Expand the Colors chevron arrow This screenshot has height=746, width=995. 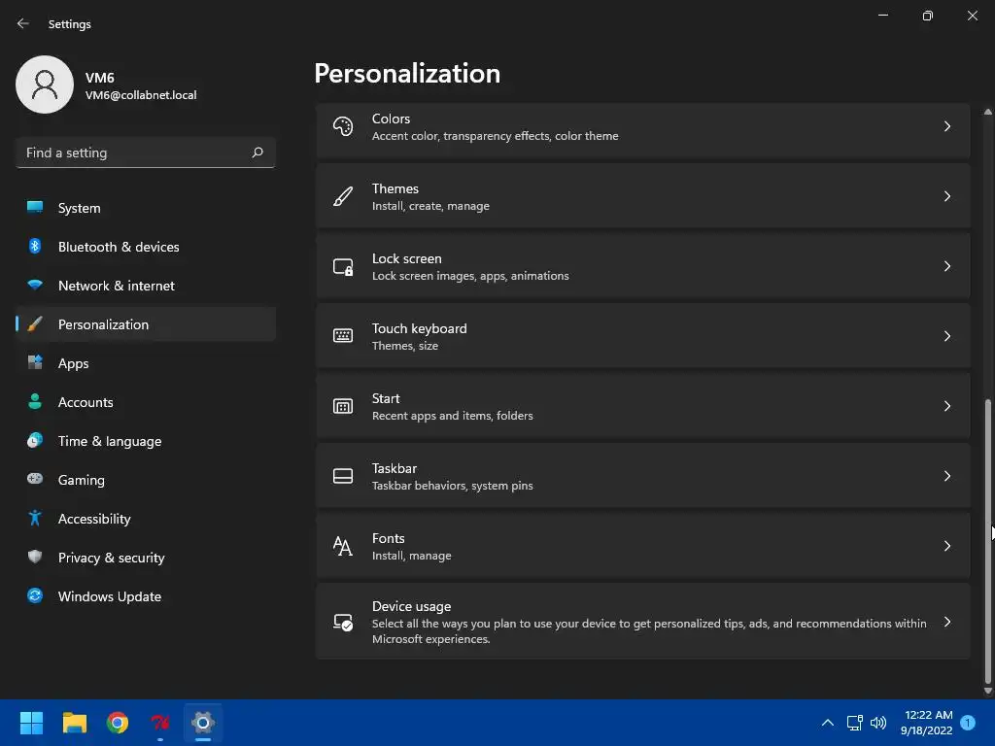point(946,127)
